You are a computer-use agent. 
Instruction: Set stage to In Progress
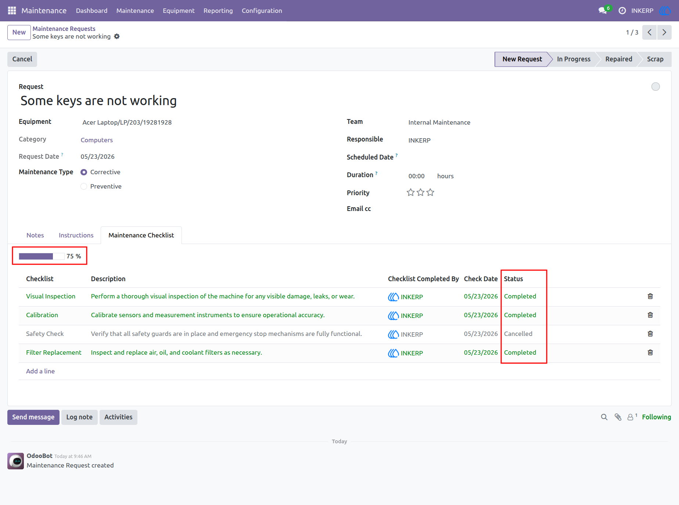574,59
